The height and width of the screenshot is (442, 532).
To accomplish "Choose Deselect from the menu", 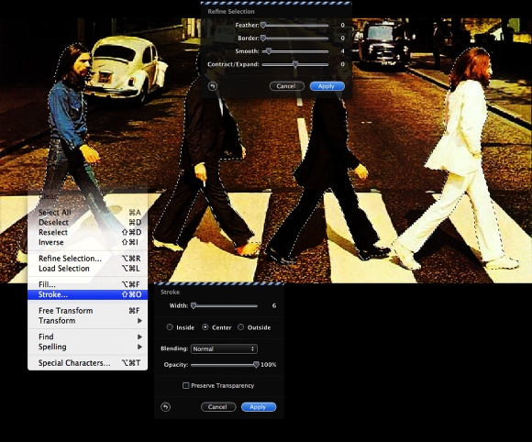I will click(x=87, y=222).
